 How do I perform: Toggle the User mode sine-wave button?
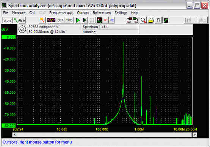(x=19, y=20)
